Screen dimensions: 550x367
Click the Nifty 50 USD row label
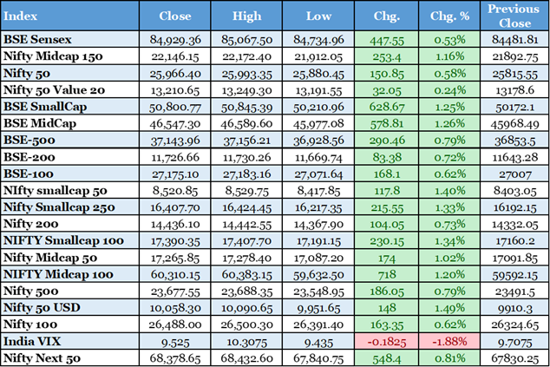[43, 307]
